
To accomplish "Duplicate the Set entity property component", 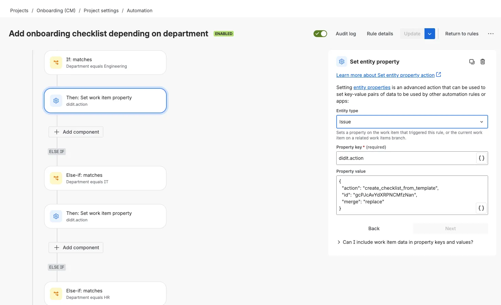I will point(472,62).
